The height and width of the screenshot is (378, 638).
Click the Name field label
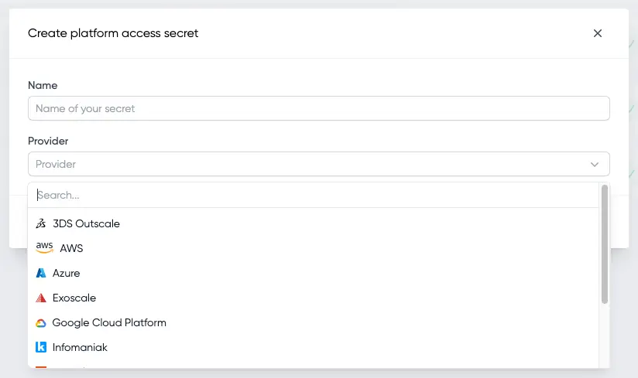coord(43,85)
